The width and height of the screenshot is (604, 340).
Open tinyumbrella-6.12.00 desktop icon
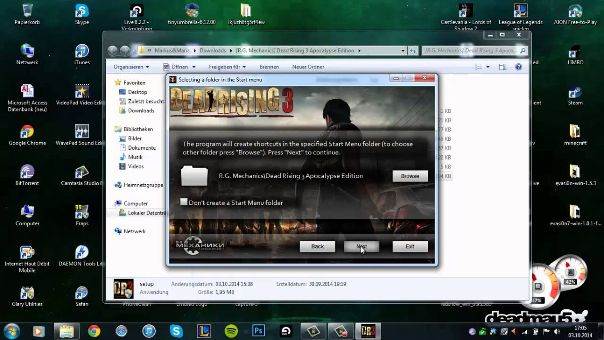[192, 14]
